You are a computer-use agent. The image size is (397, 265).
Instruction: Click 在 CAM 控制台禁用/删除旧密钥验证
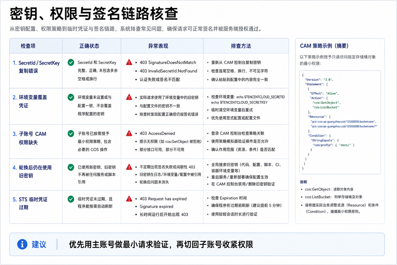(243, 184)
